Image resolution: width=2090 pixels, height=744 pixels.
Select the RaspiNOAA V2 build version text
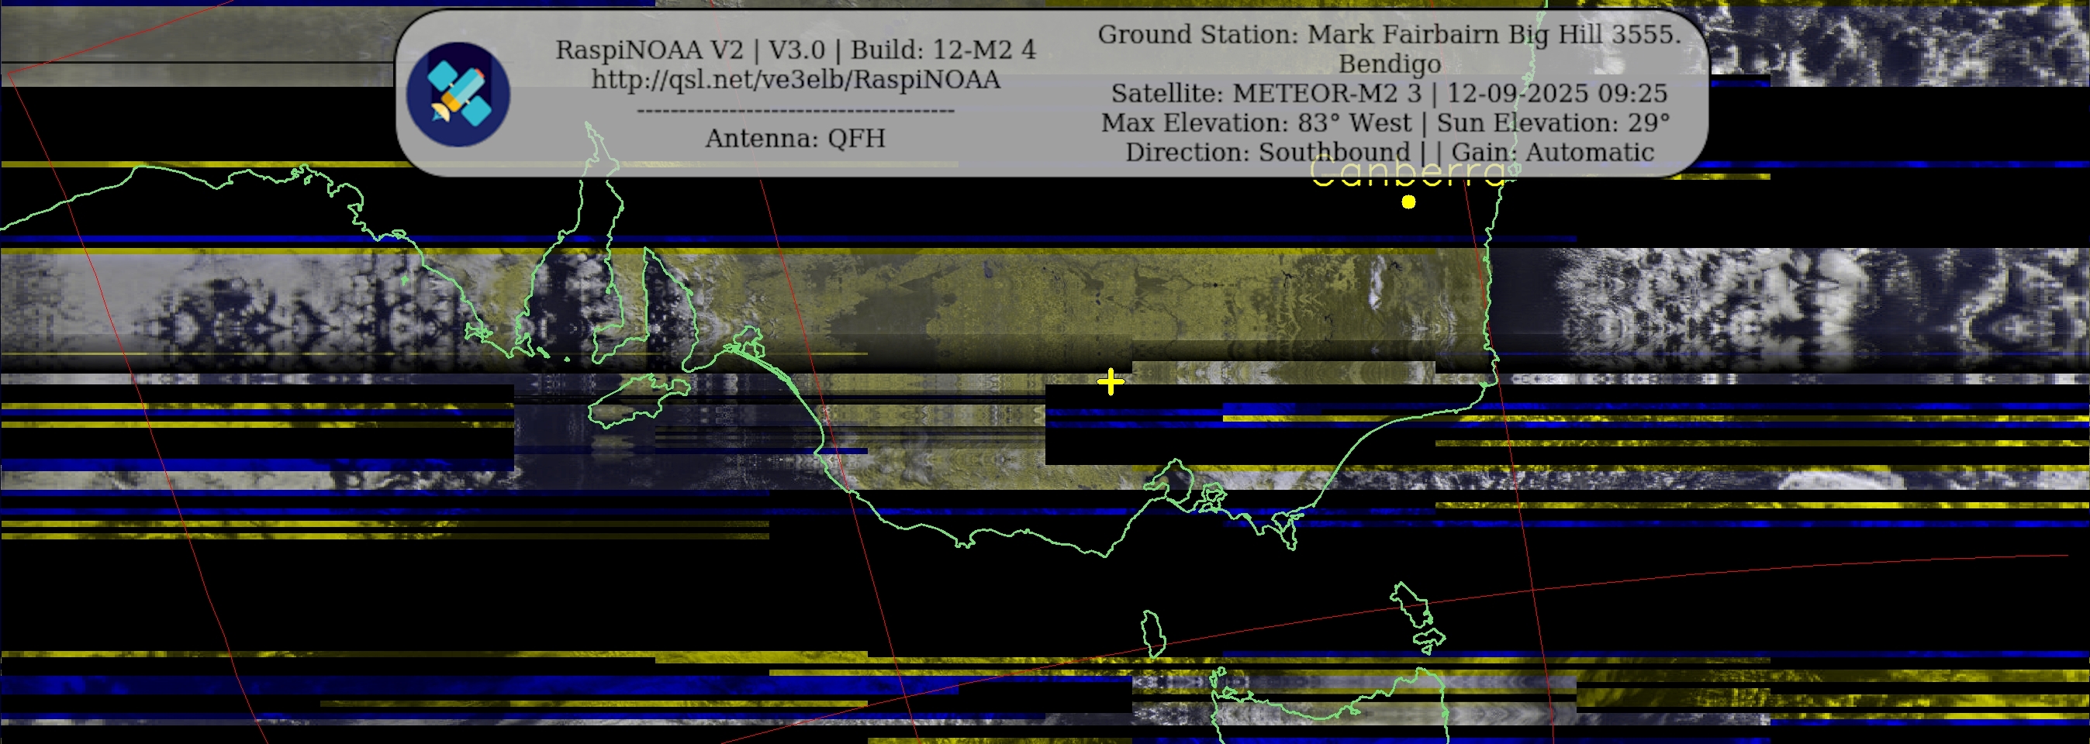(x=795, y=50)
